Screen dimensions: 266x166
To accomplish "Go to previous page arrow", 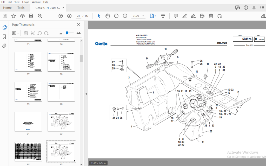I will click(61, 16).
